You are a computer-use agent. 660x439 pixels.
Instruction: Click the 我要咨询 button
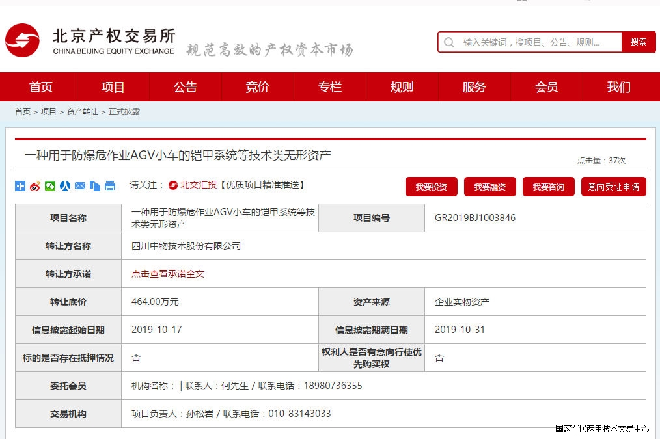pyautogui.click(x=549, y=187)
